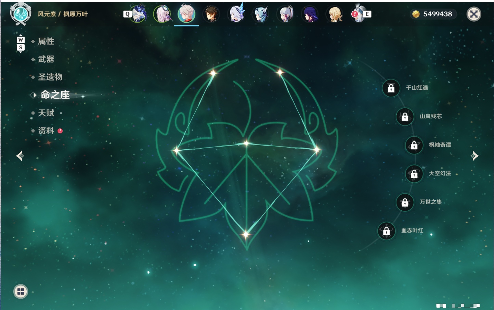Click the 千山红遍 label
This screenshot has height=310, width=494.
click(x=417, y=88)
